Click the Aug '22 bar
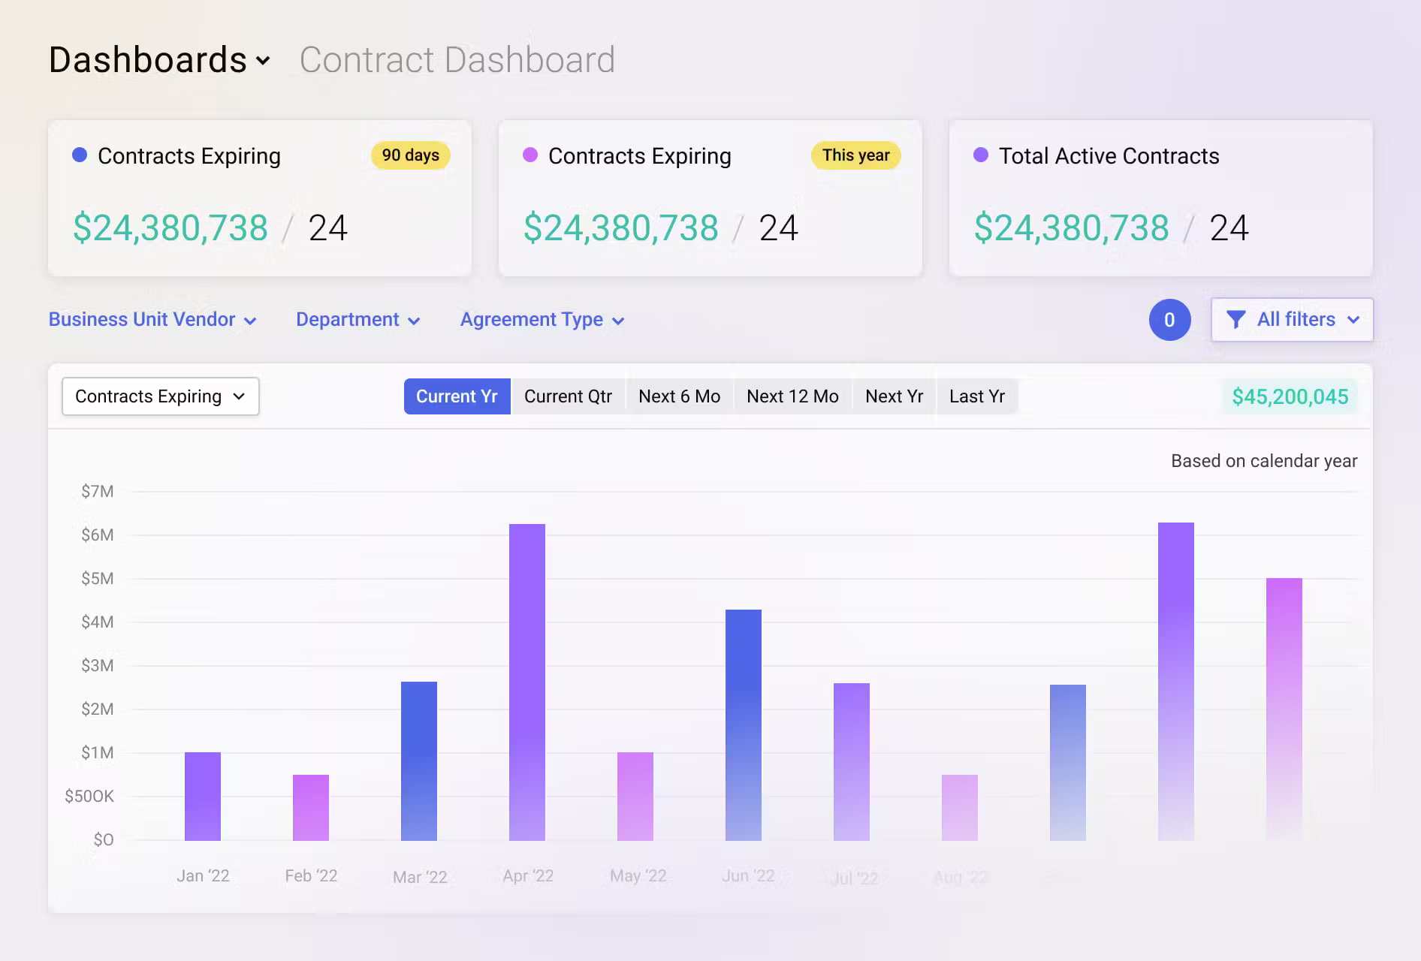Viewport: 1421px width, 961px height. point(960,807)
